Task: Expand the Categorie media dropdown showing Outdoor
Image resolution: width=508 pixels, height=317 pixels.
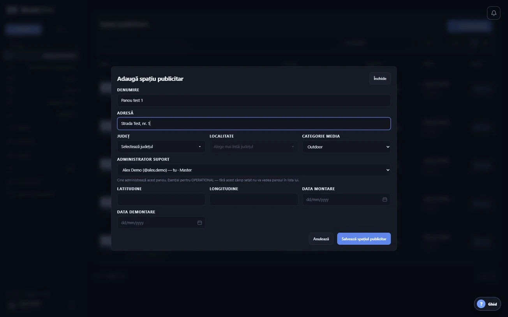Action: click(x=346, y=147)
